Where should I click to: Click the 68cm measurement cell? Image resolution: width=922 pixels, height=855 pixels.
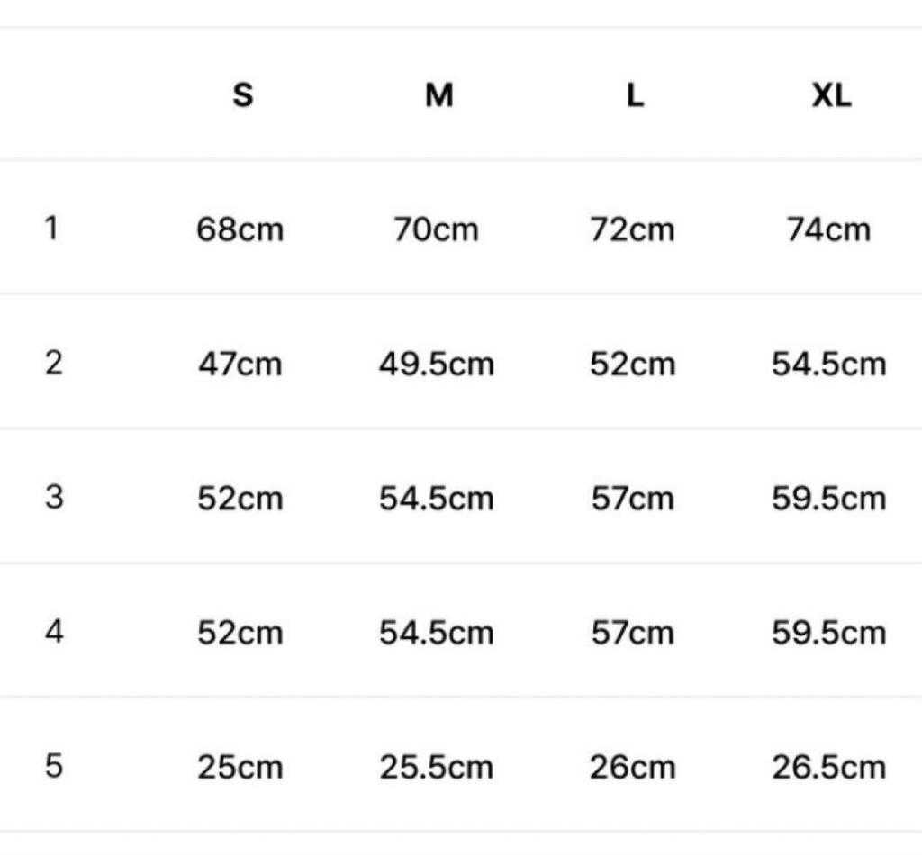(x=240, y=229)
